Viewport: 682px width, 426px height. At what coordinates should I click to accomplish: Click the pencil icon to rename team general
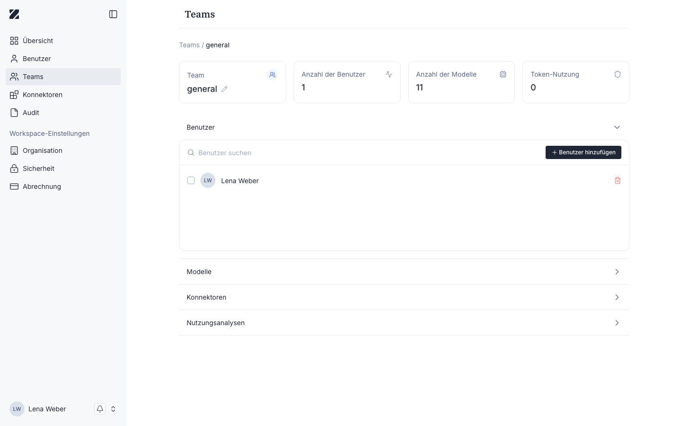pyautogui.click(x=224, y=89)
